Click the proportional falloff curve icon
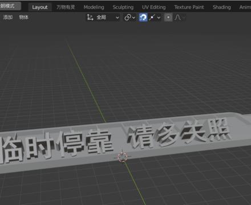 tap(177, 18)
